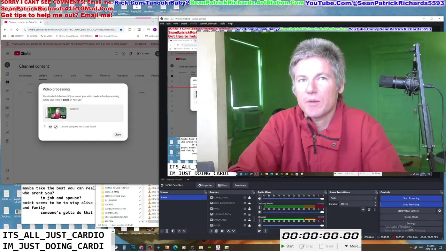Open OBS Scene Collection menu
Image resolution: width=446 pixels, height=251 pixels.
coord(208,24)
